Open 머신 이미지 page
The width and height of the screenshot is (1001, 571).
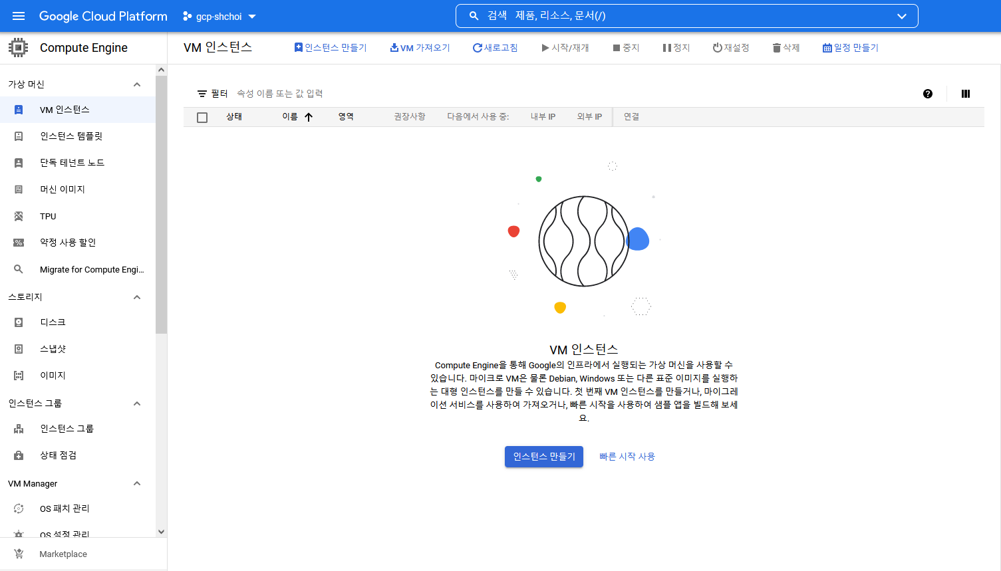pyautogui.click(x=78, y=189)
